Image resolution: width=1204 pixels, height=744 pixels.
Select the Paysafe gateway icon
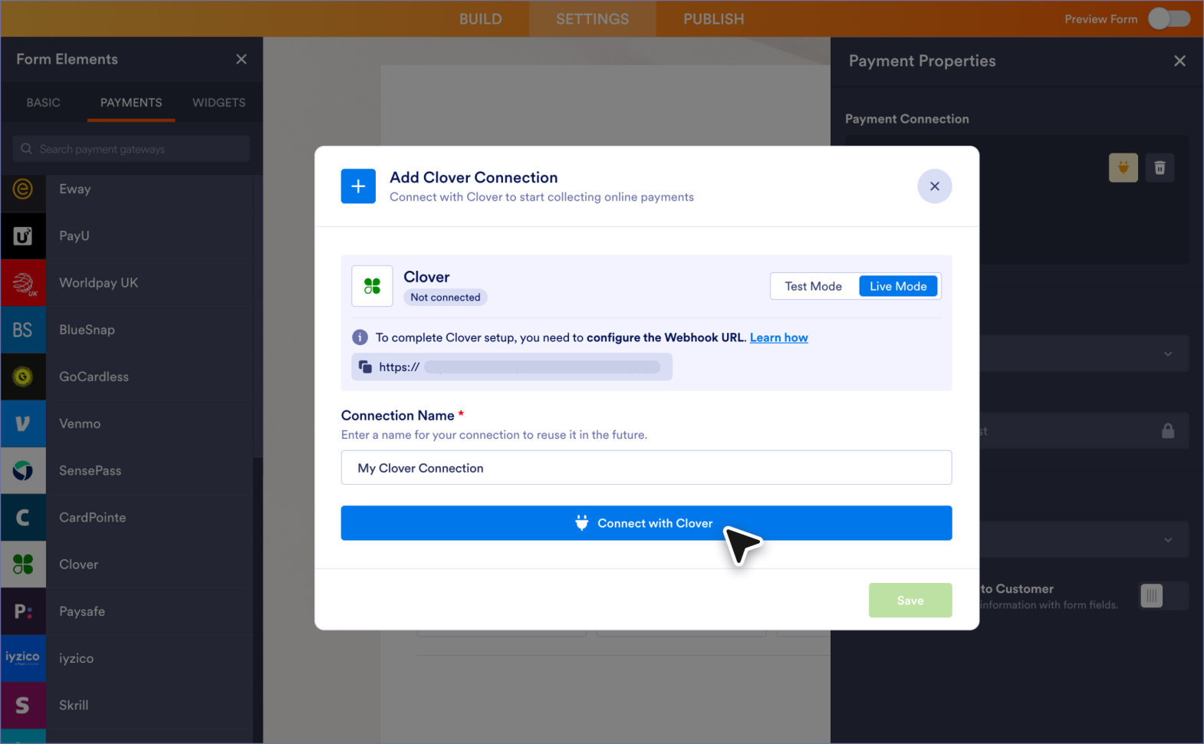point(23,611)
